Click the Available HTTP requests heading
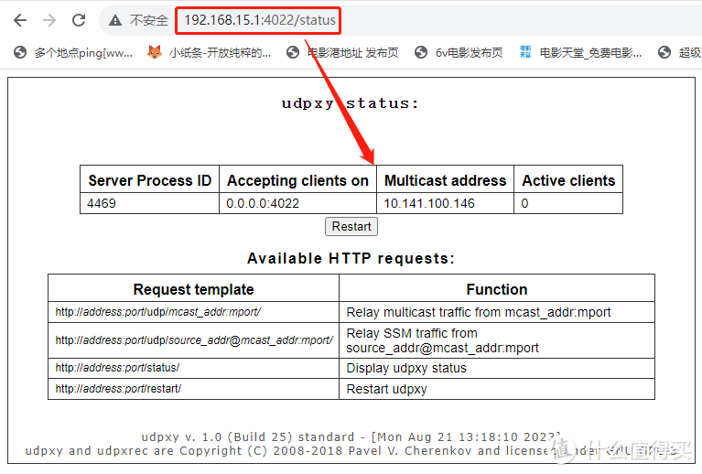702x474 pixels. tap(351, 258)
